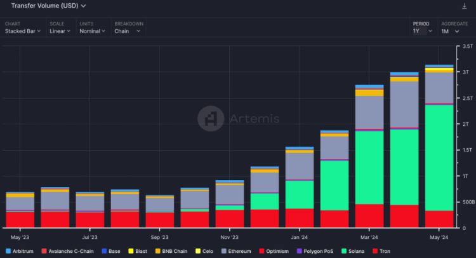
Task: Open the Nominal units dropdown
Action: [x=93, y=31]
